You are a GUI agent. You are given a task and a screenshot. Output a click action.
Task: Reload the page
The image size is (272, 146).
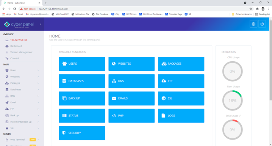click(x=14, y=9)
